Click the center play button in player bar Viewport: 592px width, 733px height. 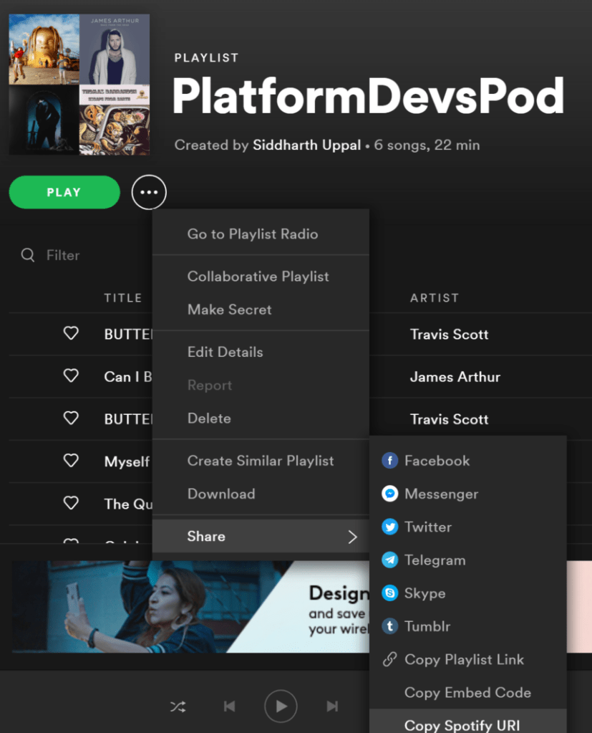(281, 707)
